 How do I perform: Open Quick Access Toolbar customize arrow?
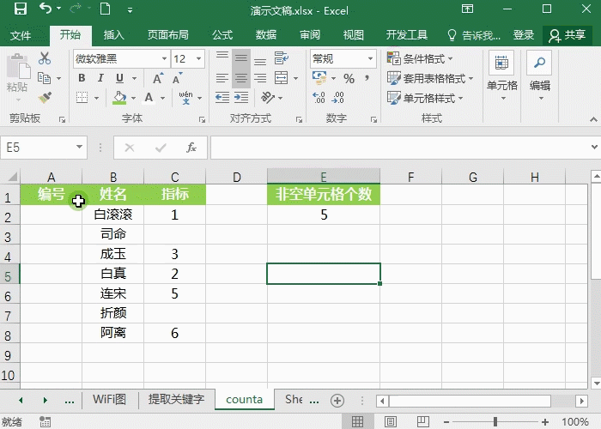pyautogui.click(x=130, y=10)
